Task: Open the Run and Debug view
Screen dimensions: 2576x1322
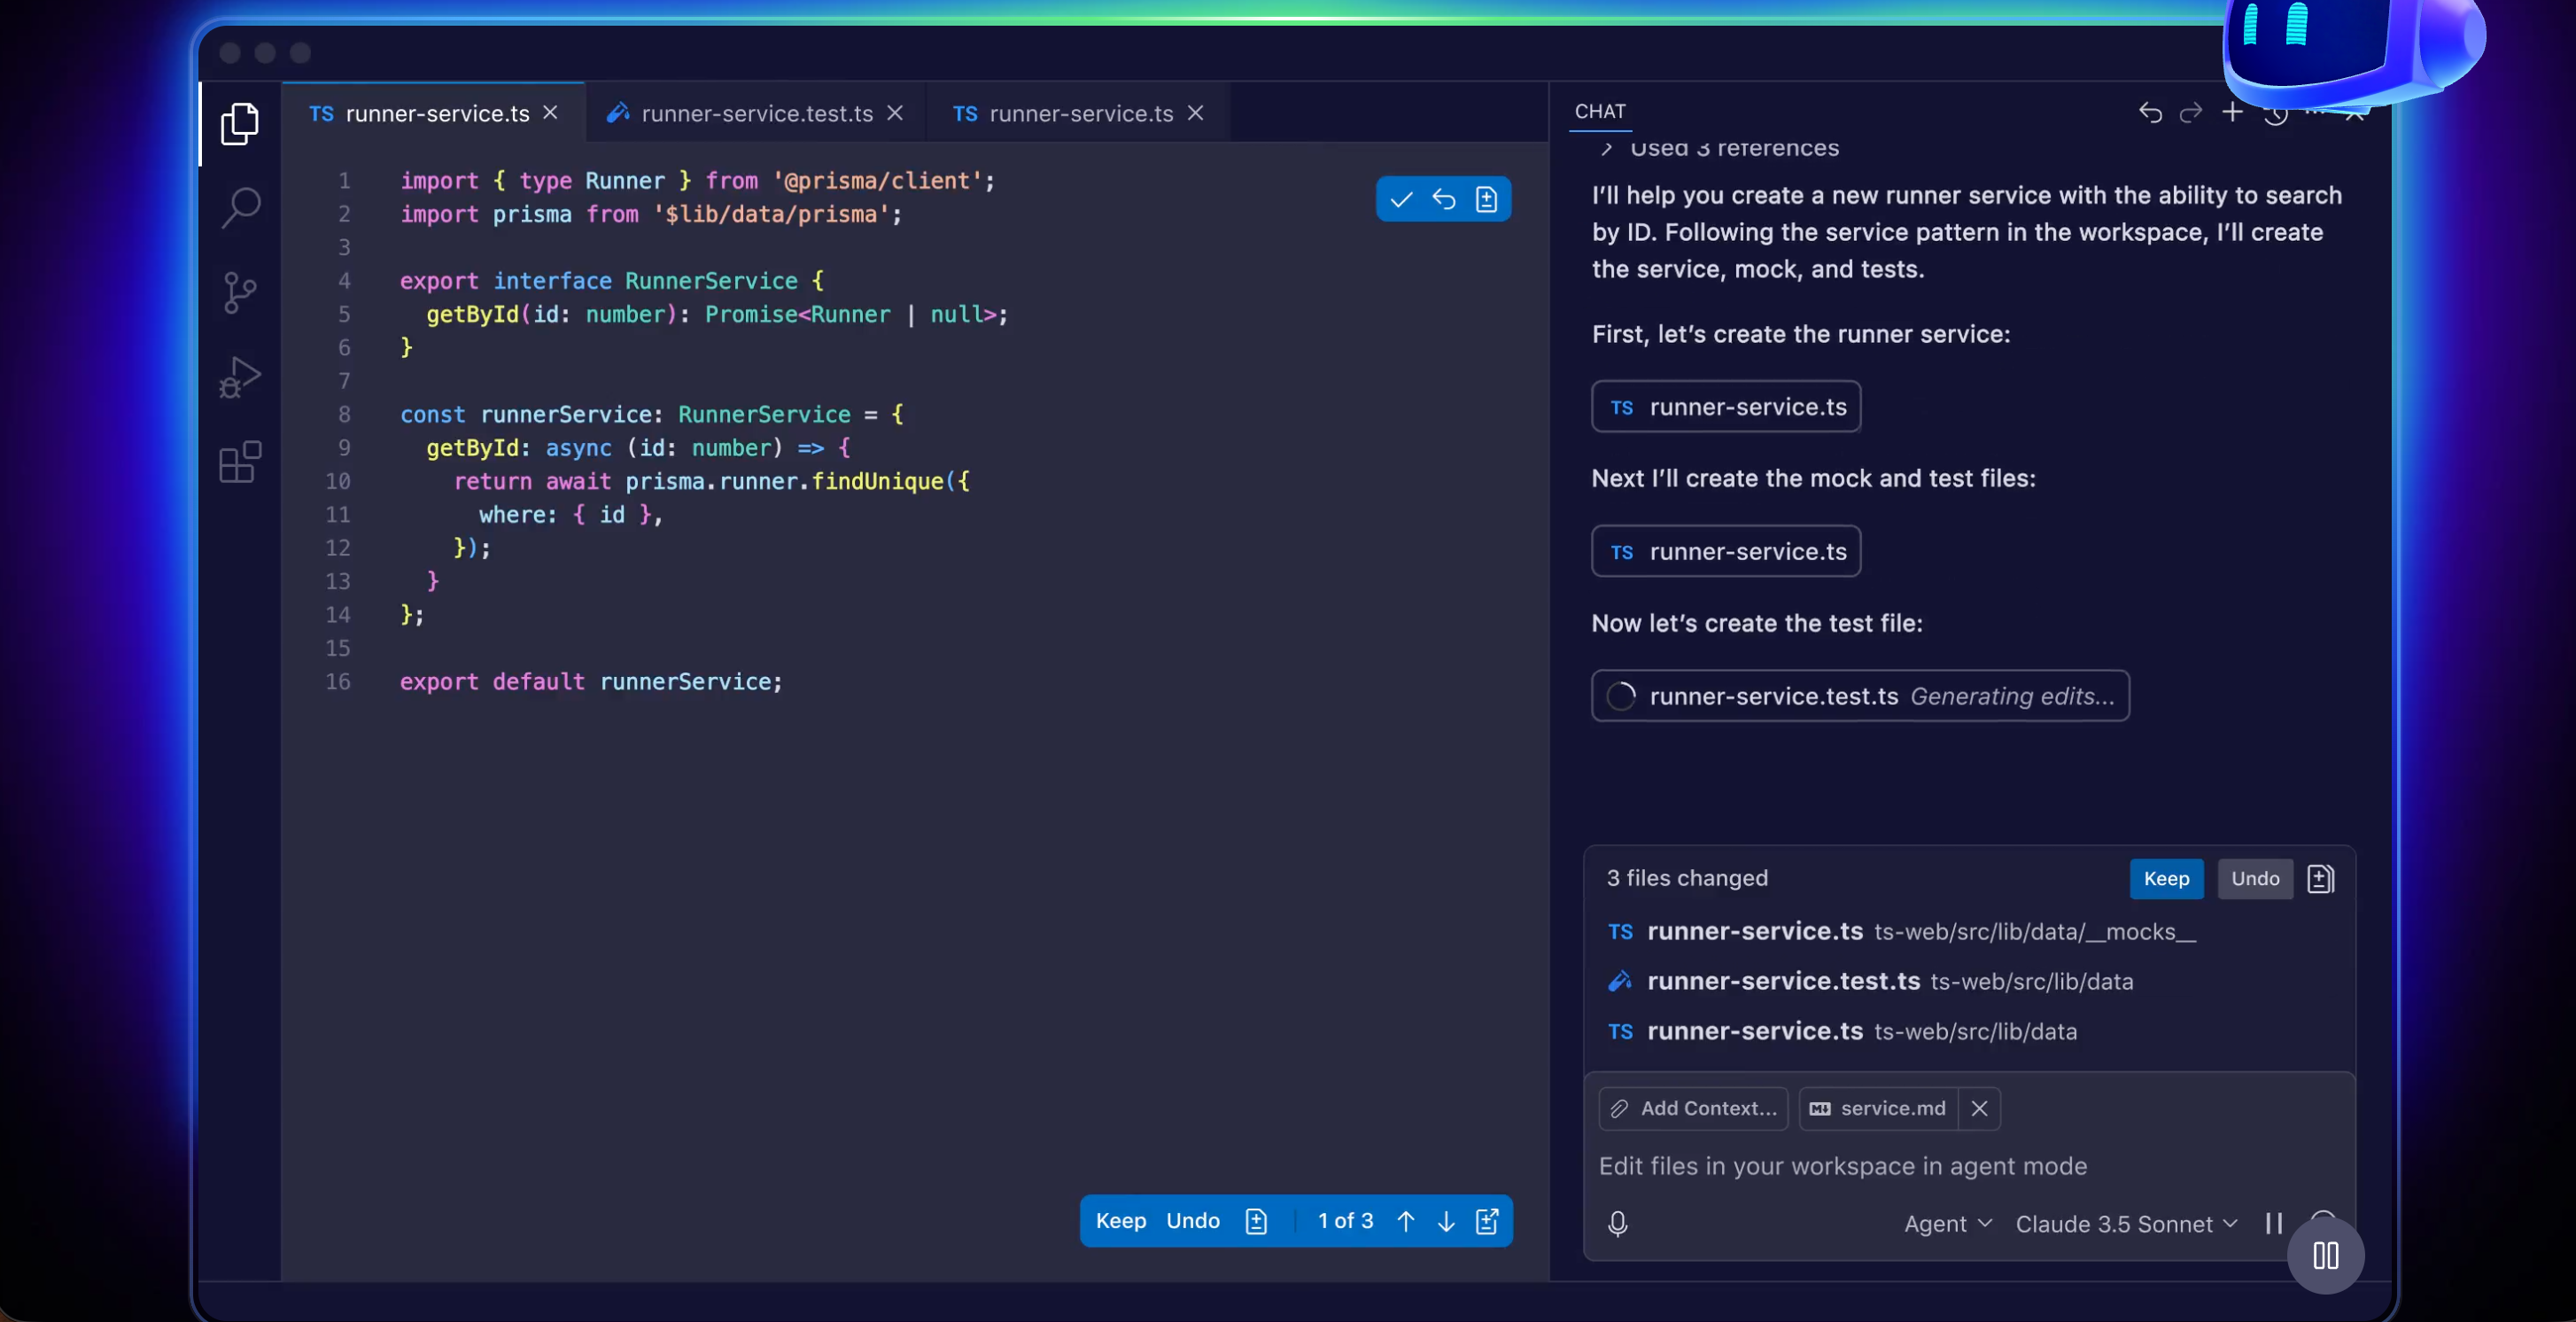Action: pos(239,377)
